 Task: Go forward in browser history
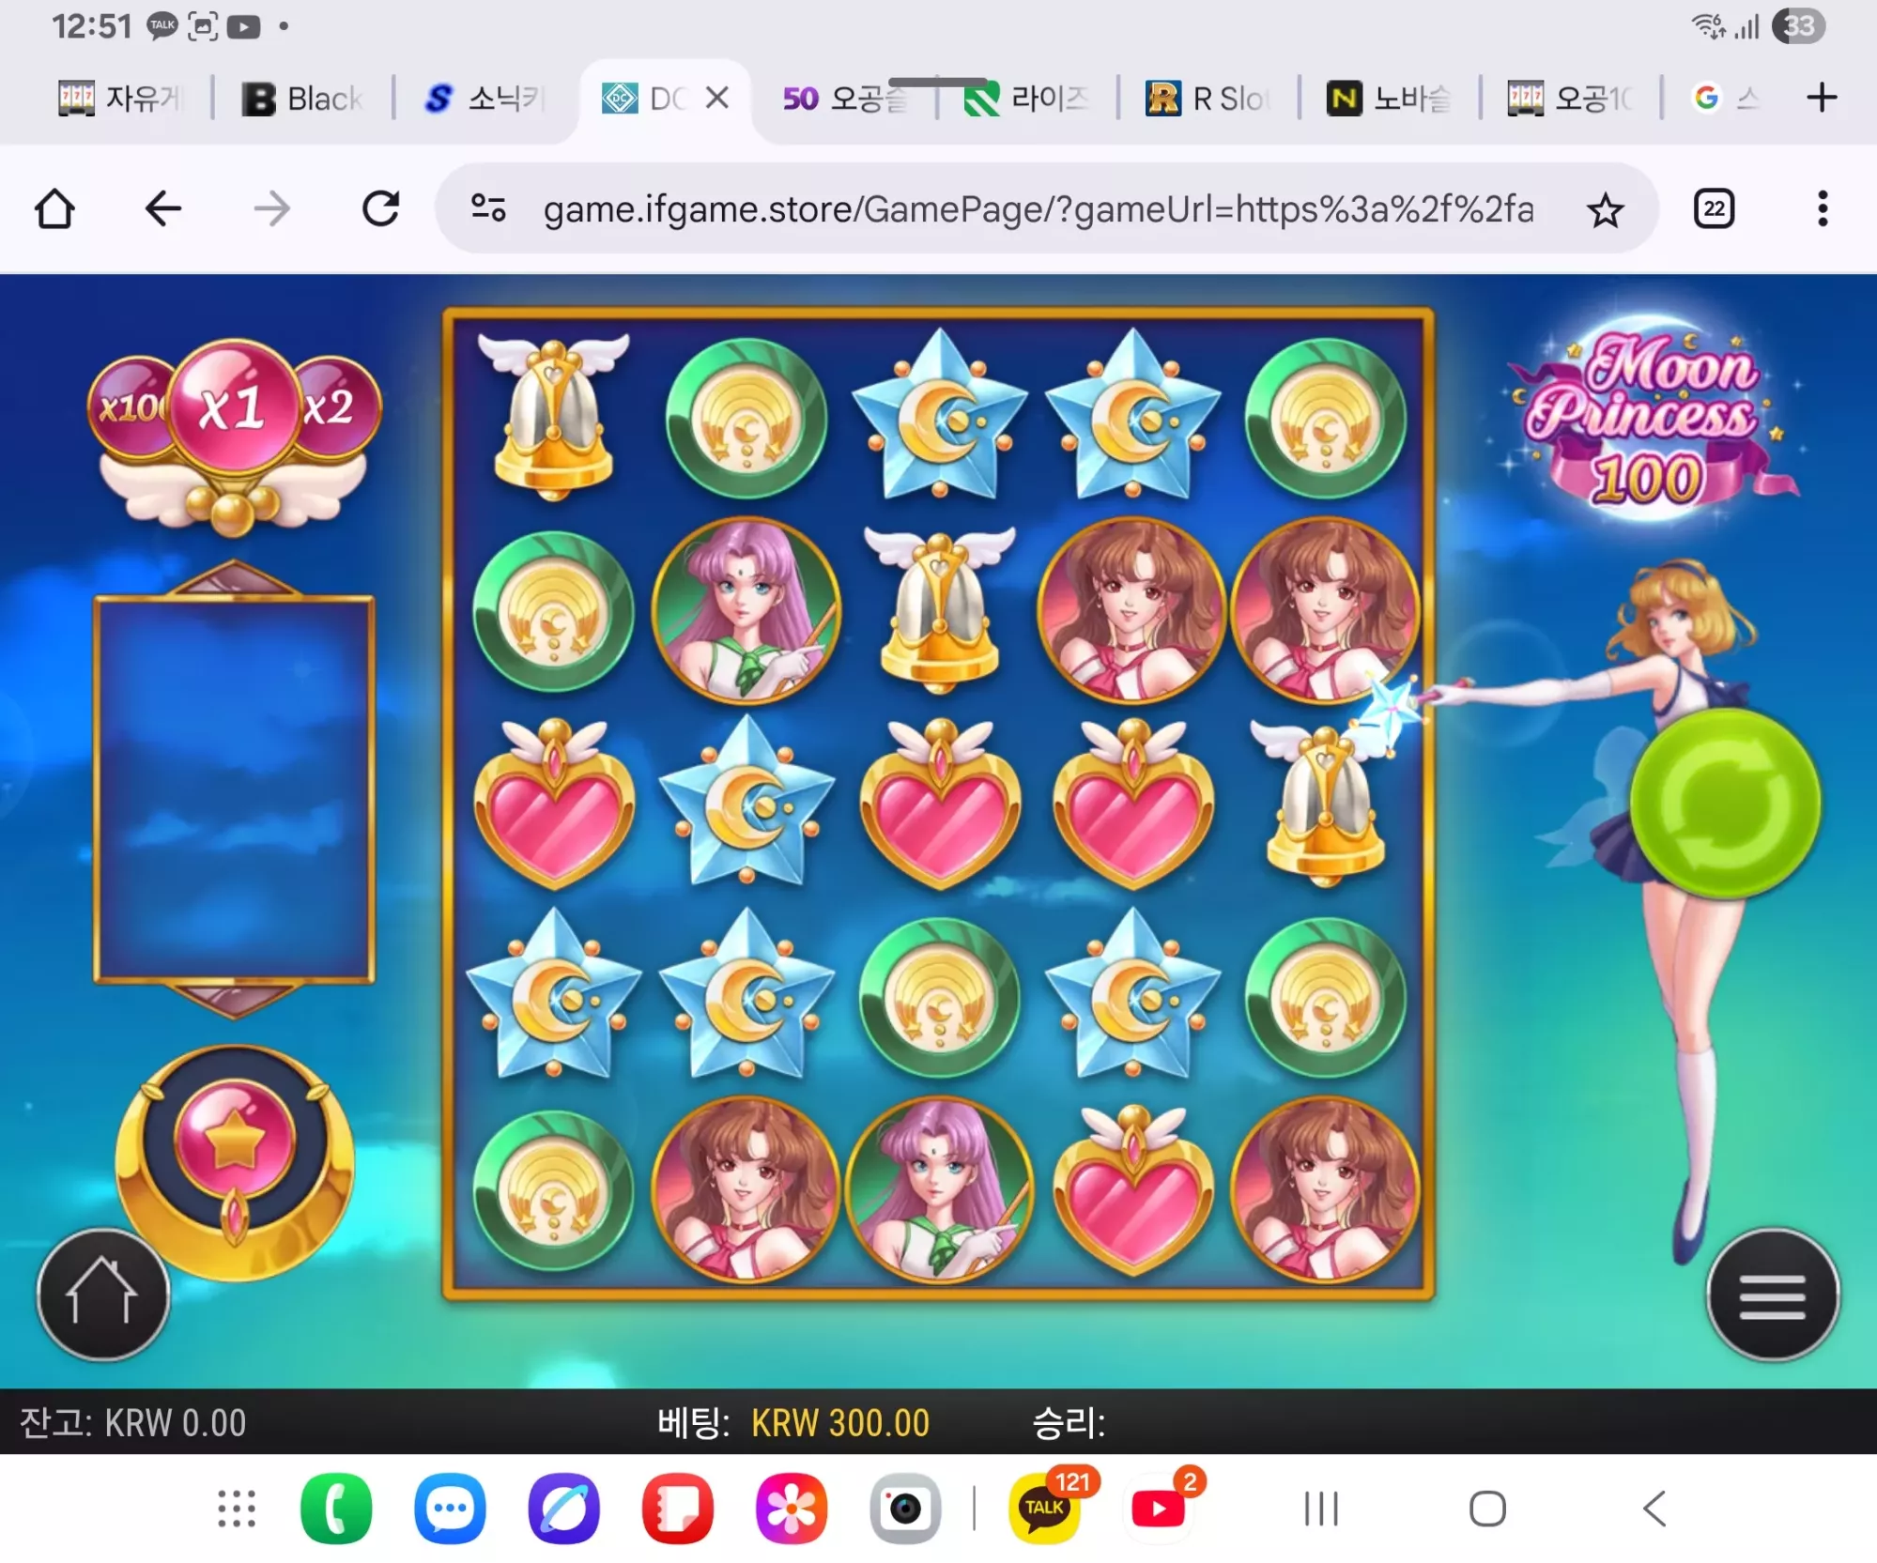pos(272,208)
